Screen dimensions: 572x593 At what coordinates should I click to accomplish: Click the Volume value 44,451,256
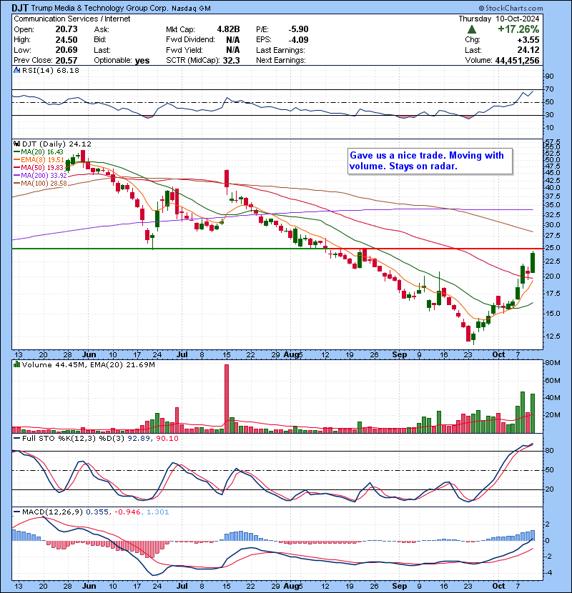(x=517, y=60)
